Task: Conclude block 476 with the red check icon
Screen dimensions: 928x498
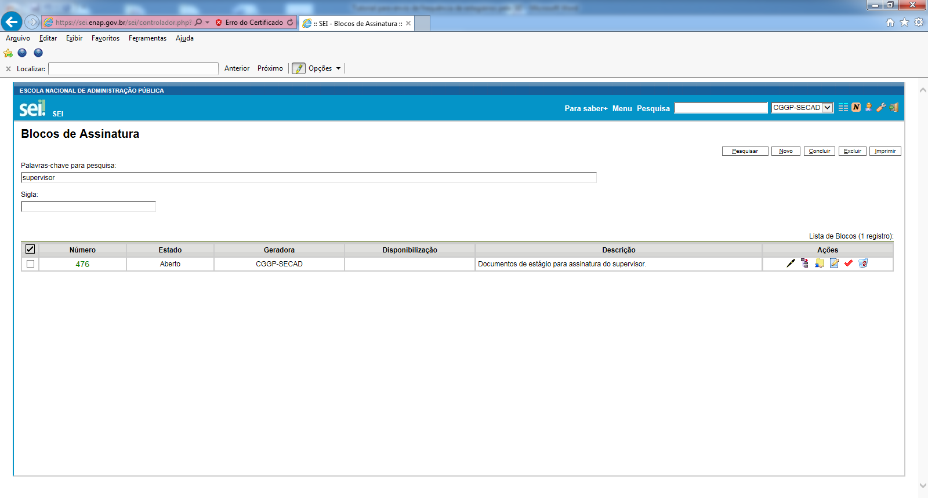Action: pos(849,263)
